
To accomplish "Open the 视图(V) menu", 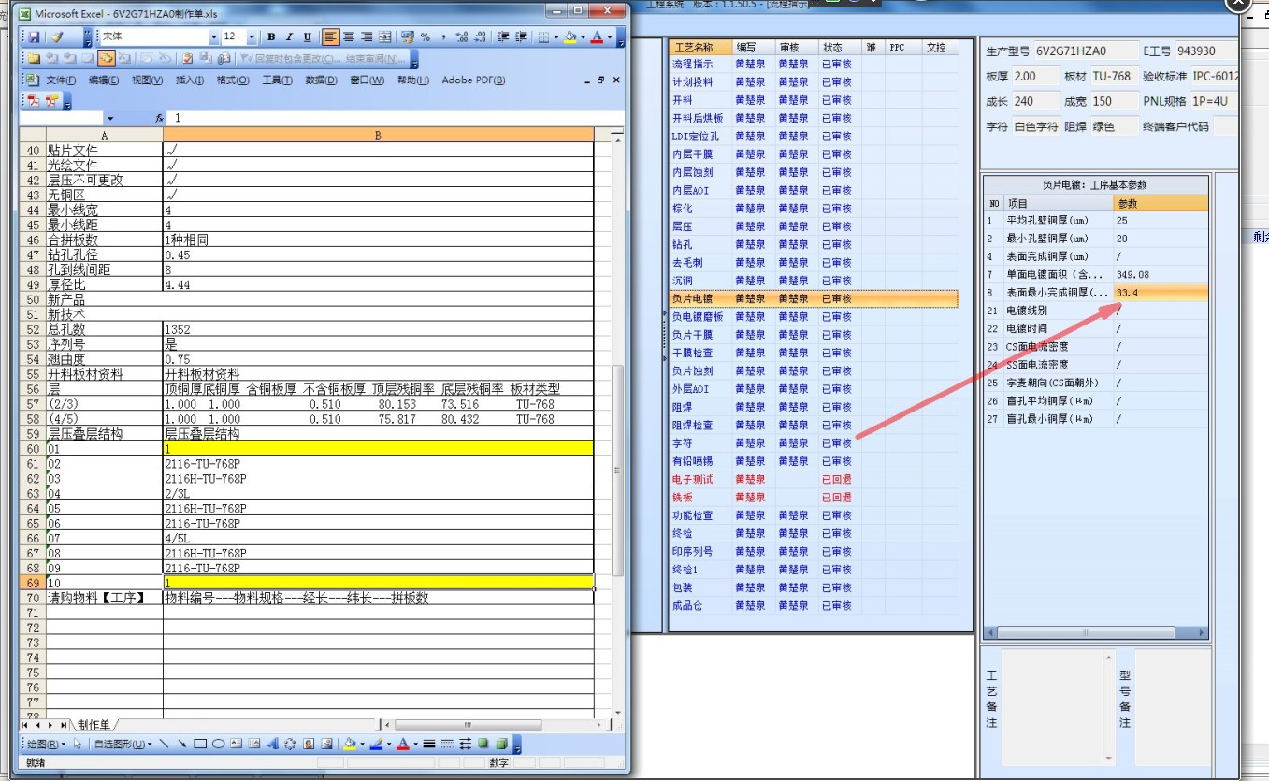I will click(147, 80).
